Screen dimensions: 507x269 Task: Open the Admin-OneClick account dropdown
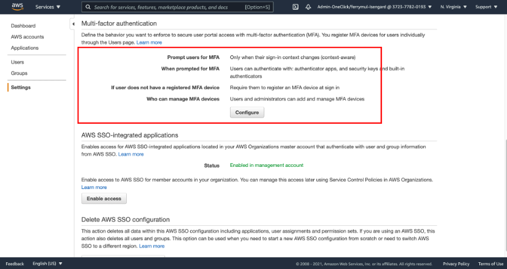[x=375, y=7]
